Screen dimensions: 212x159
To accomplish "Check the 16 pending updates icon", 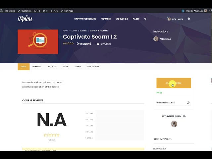I will 37,11.
